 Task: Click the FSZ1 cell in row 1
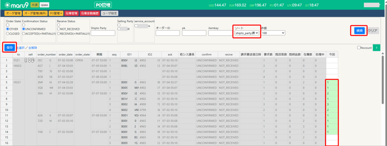click(19, 60)
